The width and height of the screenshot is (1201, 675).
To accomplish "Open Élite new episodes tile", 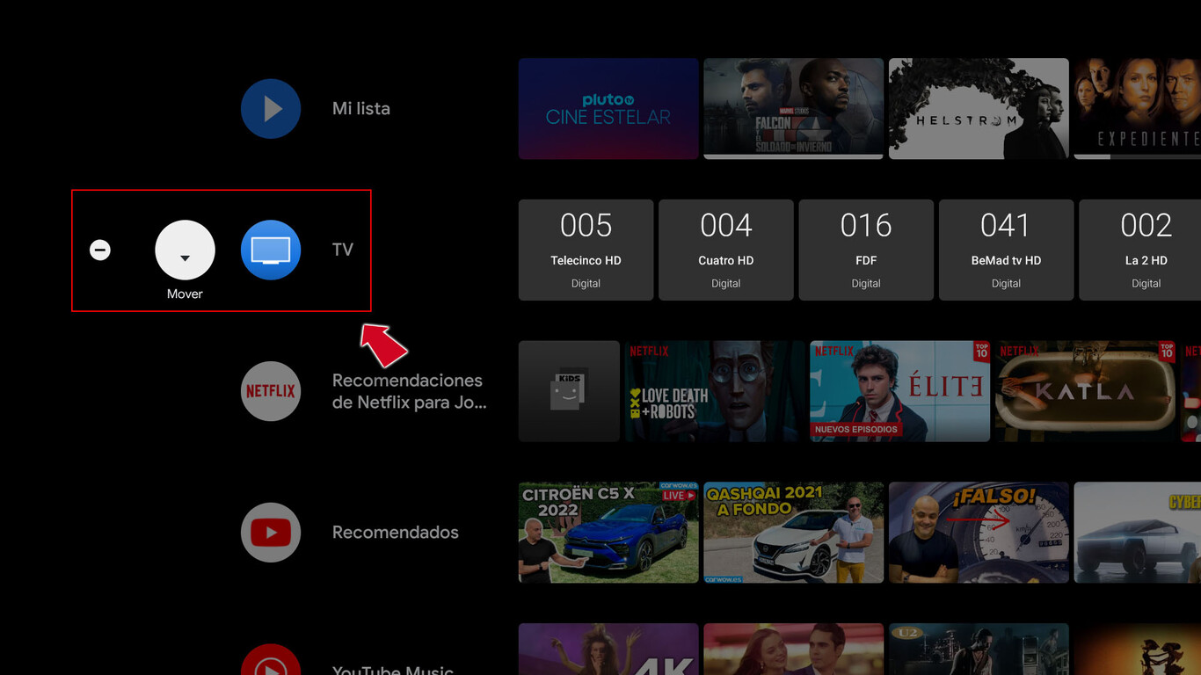I will point(900,391).
